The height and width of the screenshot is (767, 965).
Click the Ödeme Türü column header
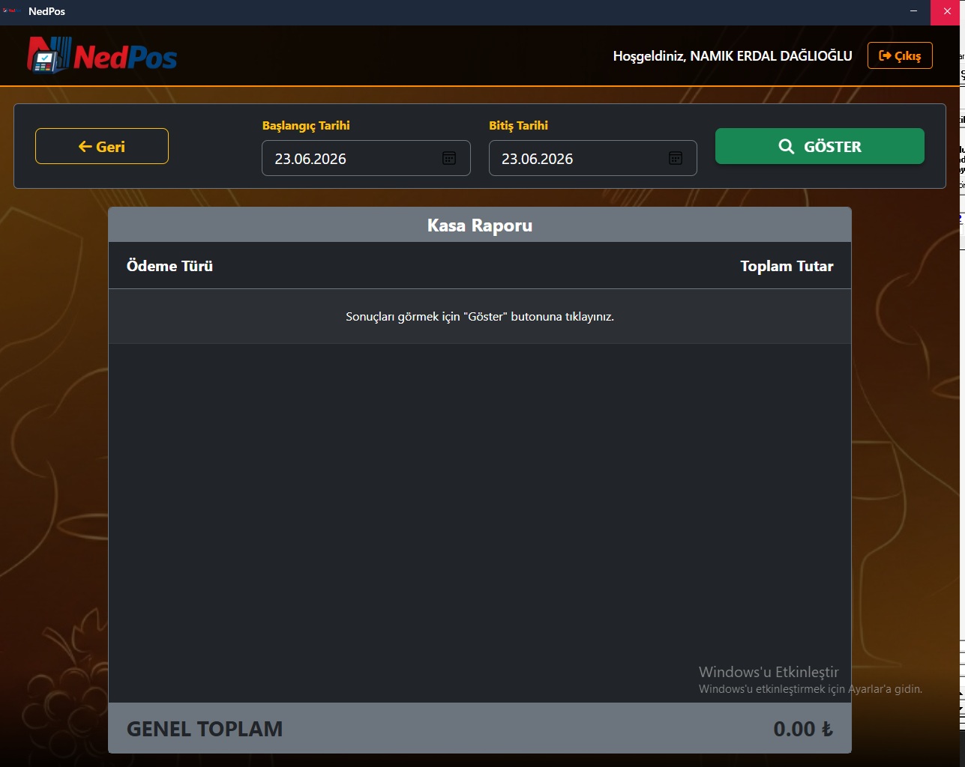point(169,266)
